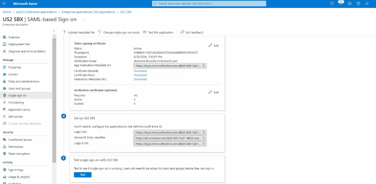The image size is (376, 184).
Task: Go to oss20 Enterprise applications breadcrumb
Action: (x=36, y=12)
